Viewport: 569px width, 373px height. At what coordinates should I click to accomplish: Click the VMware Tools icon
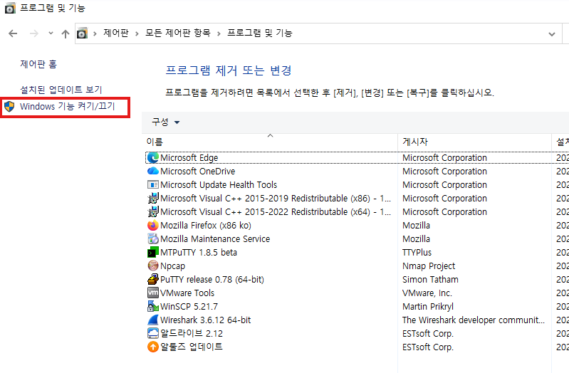(153, 293)
